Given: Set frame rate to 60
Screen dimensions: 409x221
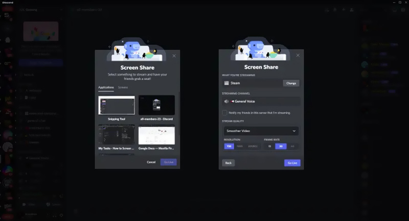Looking at the screenshot, I should click(x=292, y=146).
